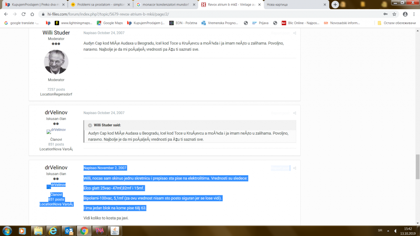The width and height of the screenshot is (420, 236).
Task: Open the google translate bookmark
Action: click(x=21, y=23)
